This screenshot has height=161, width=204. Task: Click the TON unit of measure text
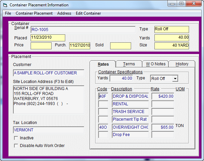coord(179,126)
